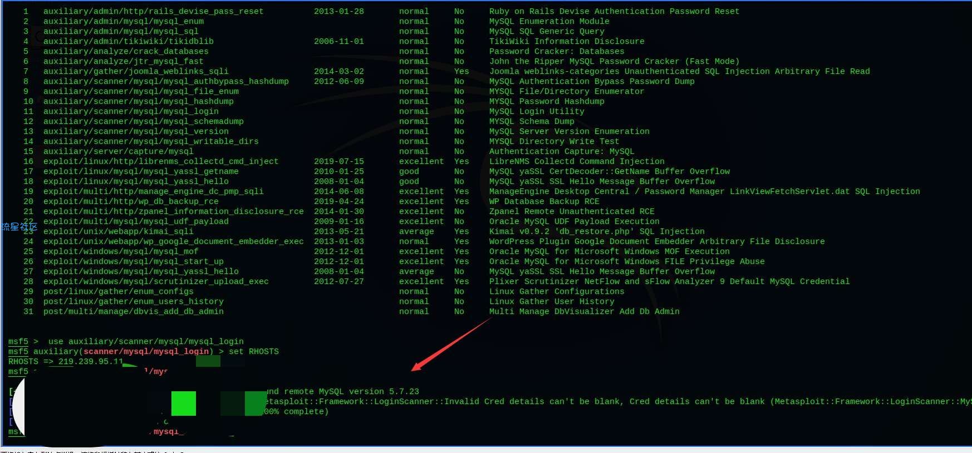Screen dimensions: 972x453
Task: Click the command 'use auxiliary/scanner/mysql/mysql_login'
Action: (x=146, y=341)
